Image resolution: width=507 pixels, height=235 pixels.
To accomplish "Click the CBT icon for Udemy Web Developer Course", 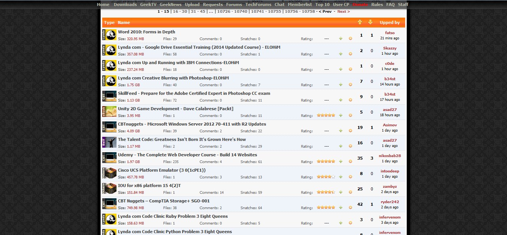I will (109, 158).
